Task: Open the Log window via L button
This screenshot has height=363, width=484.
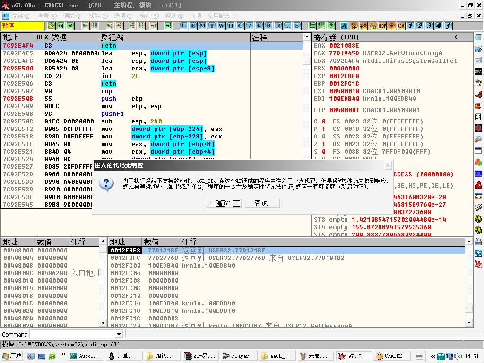Action: (184, 26)
